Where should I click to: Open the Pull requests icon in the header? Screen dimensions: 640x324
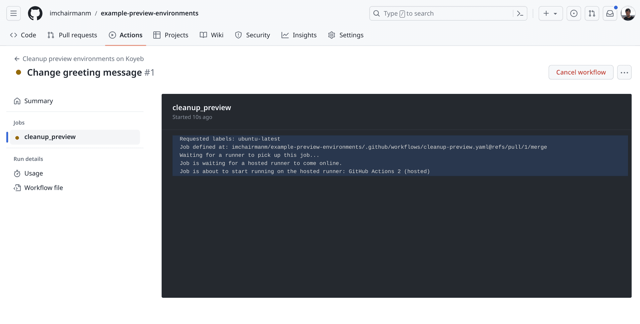click(x=592, y=13)
